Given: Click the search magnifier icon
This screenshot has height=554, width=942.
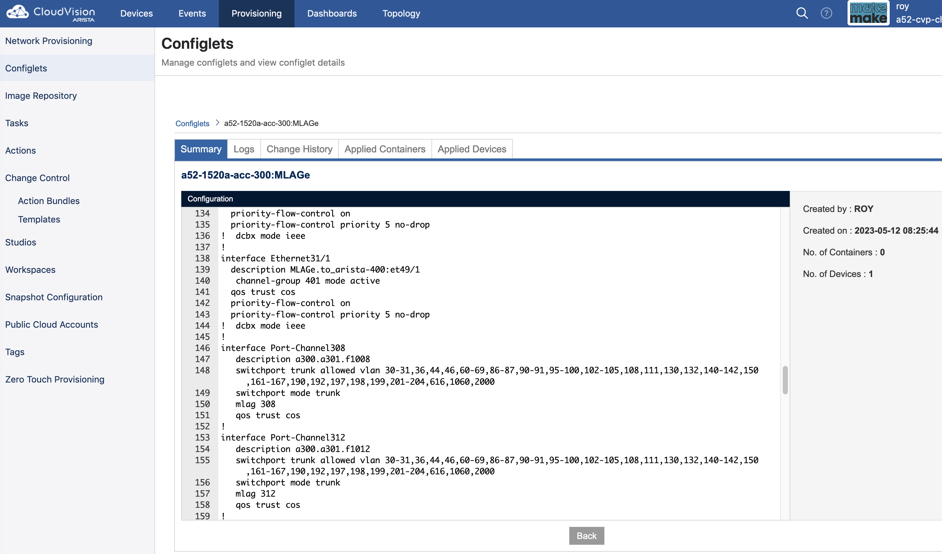Looking at the screenshot, I should 802,13.
